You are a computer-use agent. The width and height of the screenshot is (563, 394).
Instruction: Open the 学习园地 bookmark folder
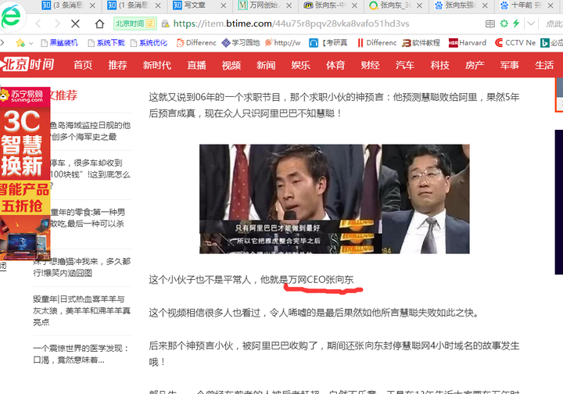[241, 43]
